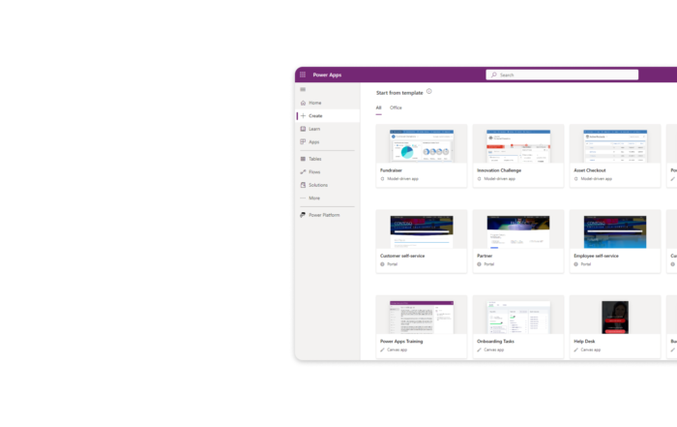Open Flows in the navigation
Image resolution: width=677 pixels, height=427 pixels.
click(328, 172)
